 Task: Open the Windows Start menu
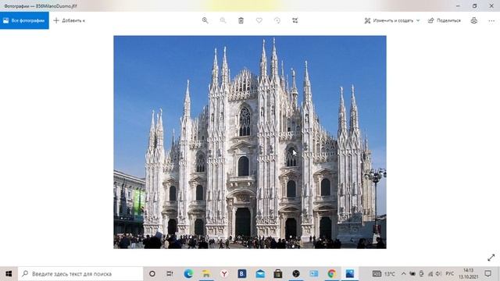pyautogui.click(x=9, y=274)
